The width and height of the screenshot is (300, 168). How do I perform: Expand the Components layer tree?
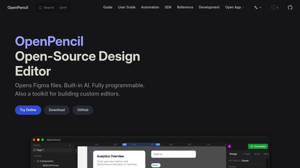pyautogui.click(x=34, y=161)
